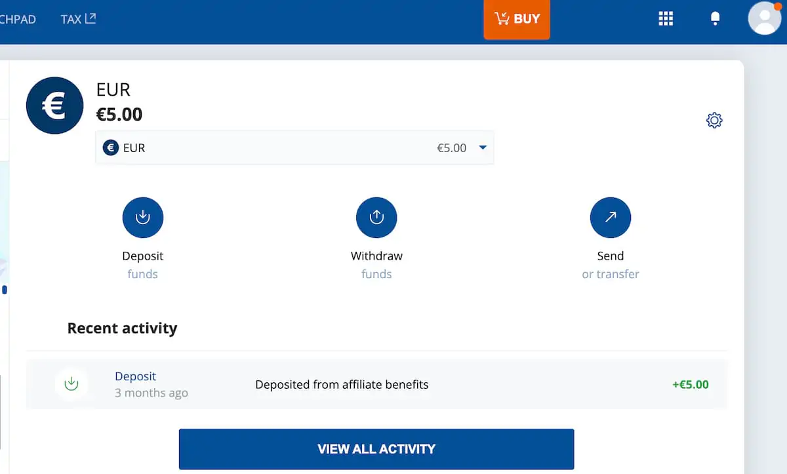Click the large Euro currency logo
Viewport: 787px width, 474px height.
55,106
